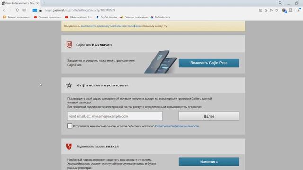Add page to bookmarks with heart icon
The height and width of the screenshot is (170, 303).
pyautogui.click(x=276, y=10)
